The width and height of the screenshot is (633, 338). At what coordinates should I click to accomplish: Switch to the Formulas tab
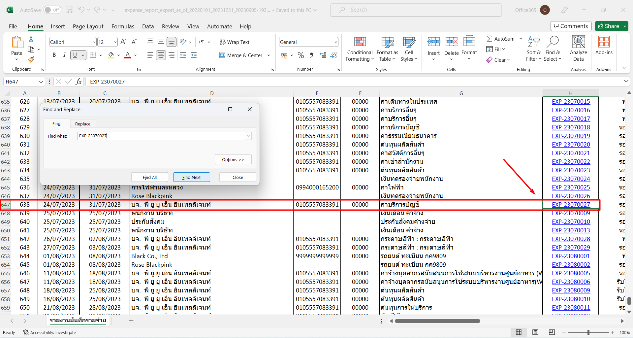(x=123, y=26)
